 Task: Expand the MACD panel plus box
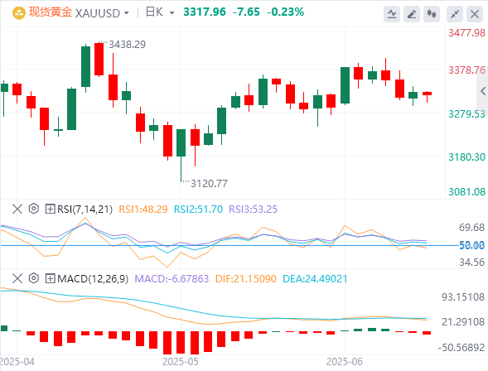(x=50, y=278)
